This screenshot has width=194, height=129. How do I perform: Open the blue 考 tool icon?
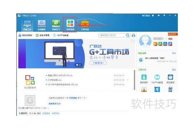(157, 89)
